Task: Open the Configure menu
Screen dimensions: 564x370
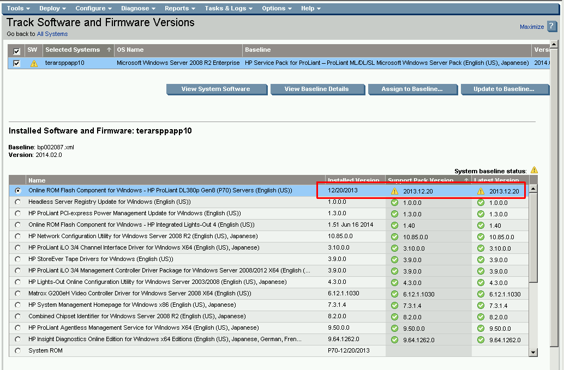Action: [x=93, y=8]
